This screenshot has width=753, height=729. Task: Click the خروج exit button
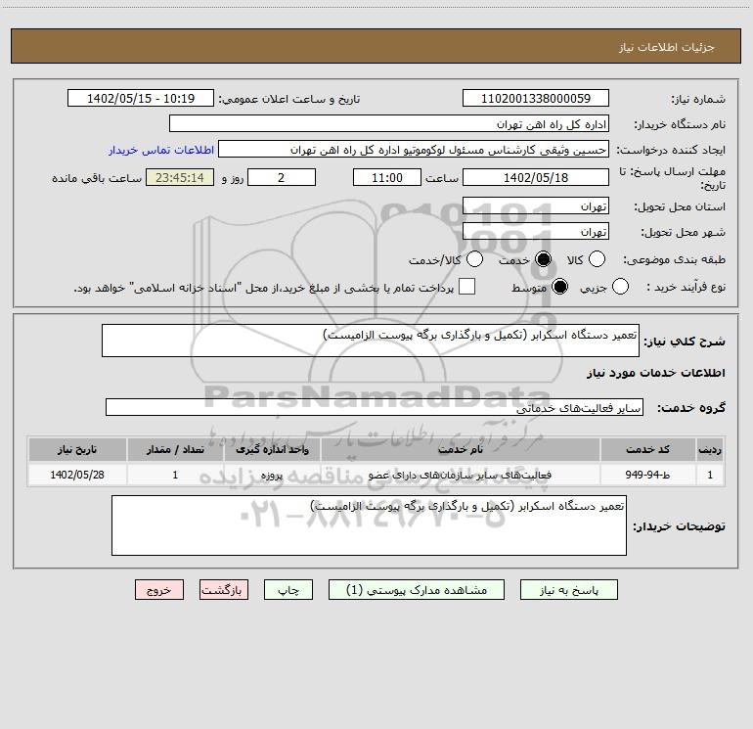159,590
